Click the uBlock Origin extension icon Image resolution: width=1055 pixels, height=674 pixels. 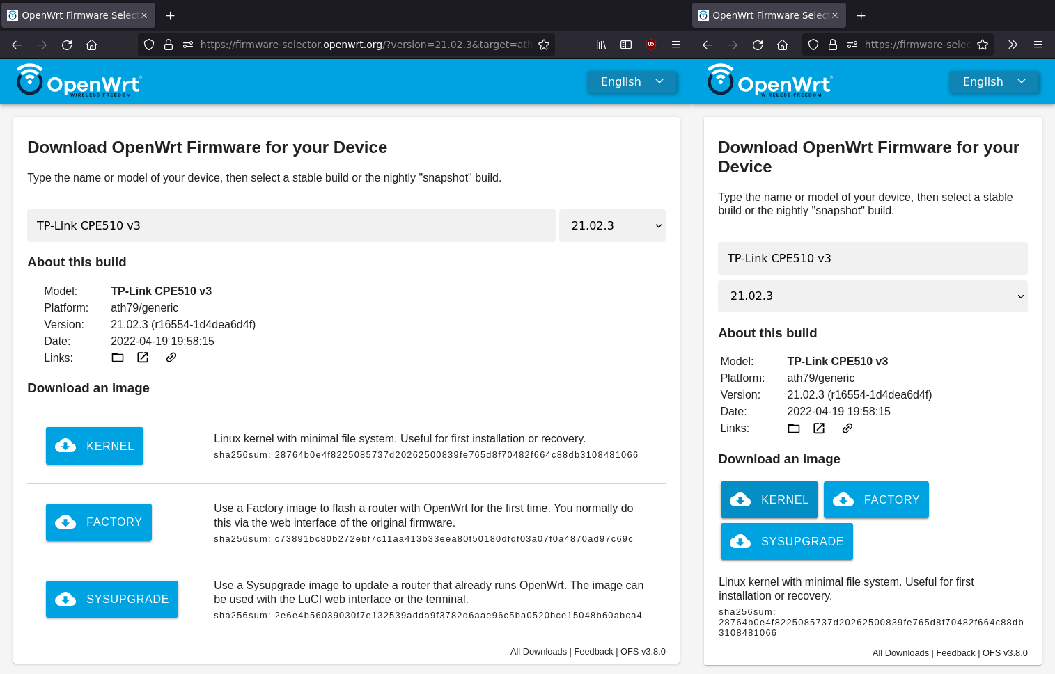coord(650,45)
